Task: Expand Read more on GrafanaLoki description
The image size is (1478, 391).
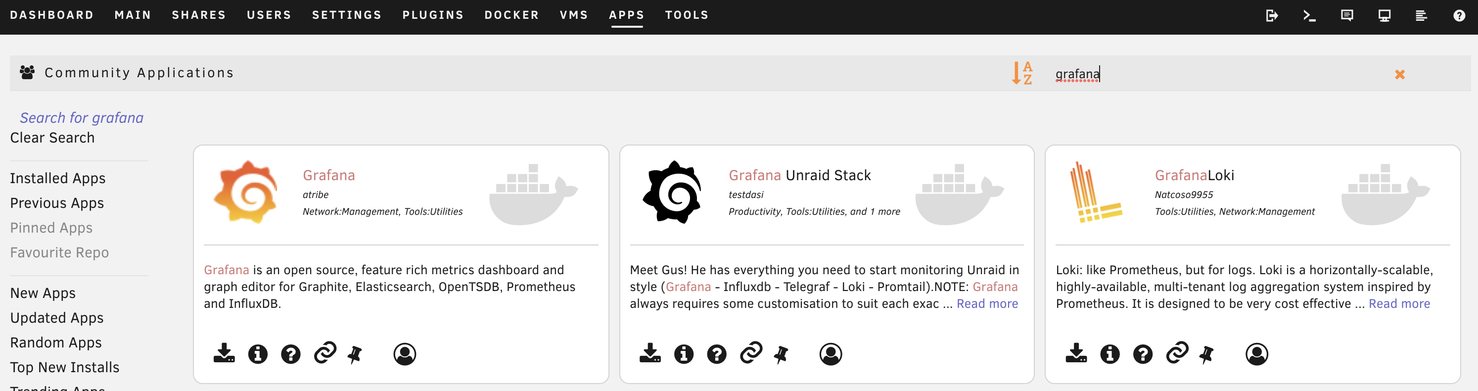Action: (x=1399, y=303)
